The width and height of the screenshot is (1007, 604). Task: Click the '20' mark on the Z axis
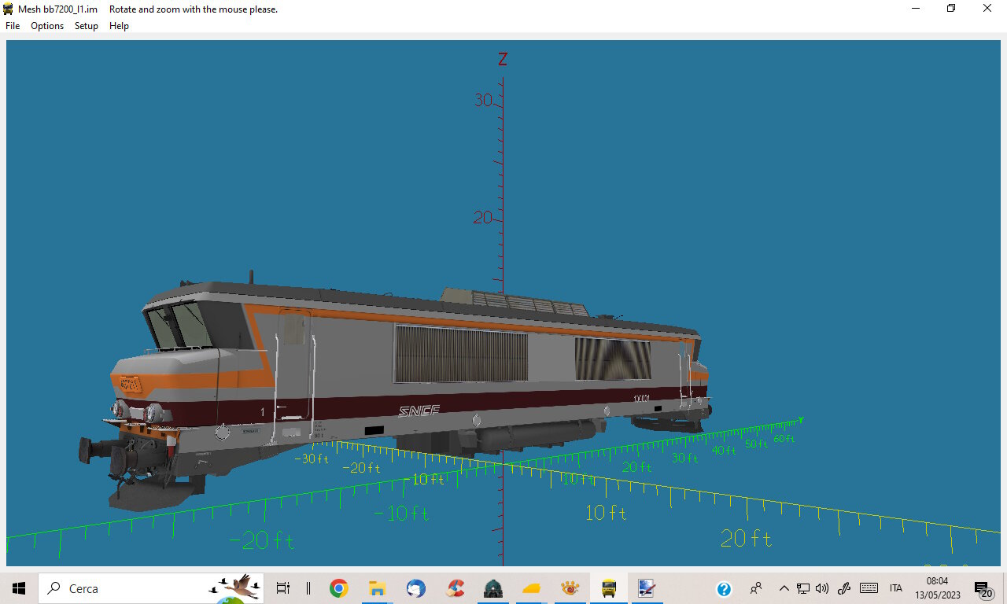tap(483, 218)
